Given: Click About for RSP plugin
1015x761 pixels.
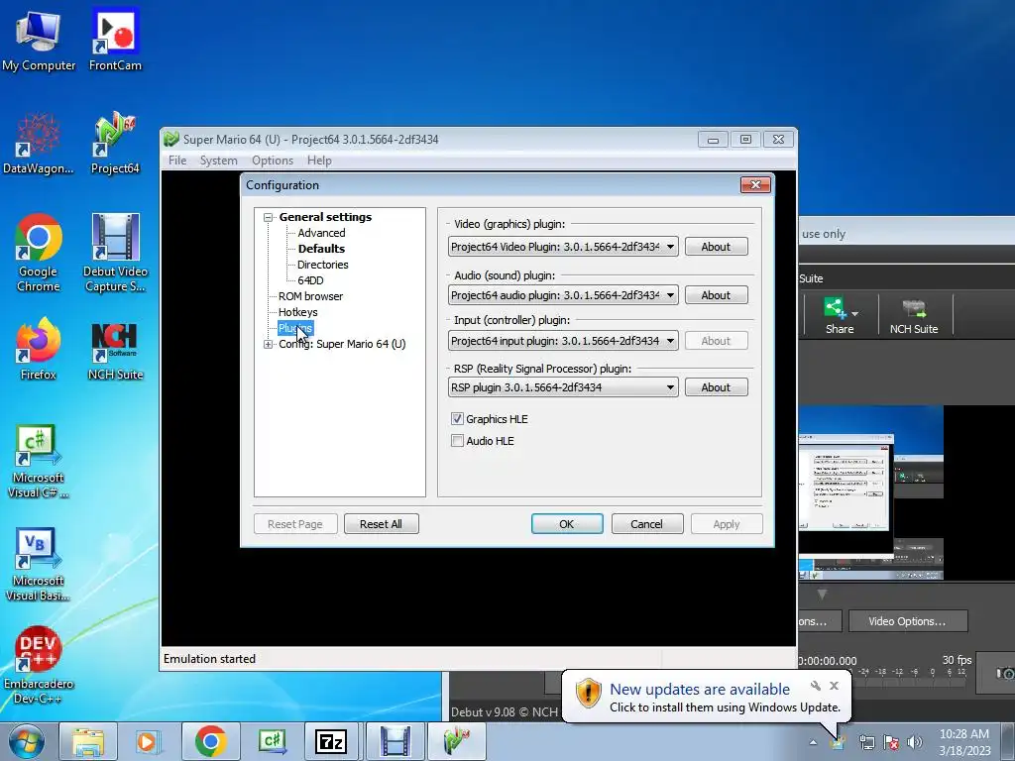Looking at the screenshot, I should [x=716, y=387].
